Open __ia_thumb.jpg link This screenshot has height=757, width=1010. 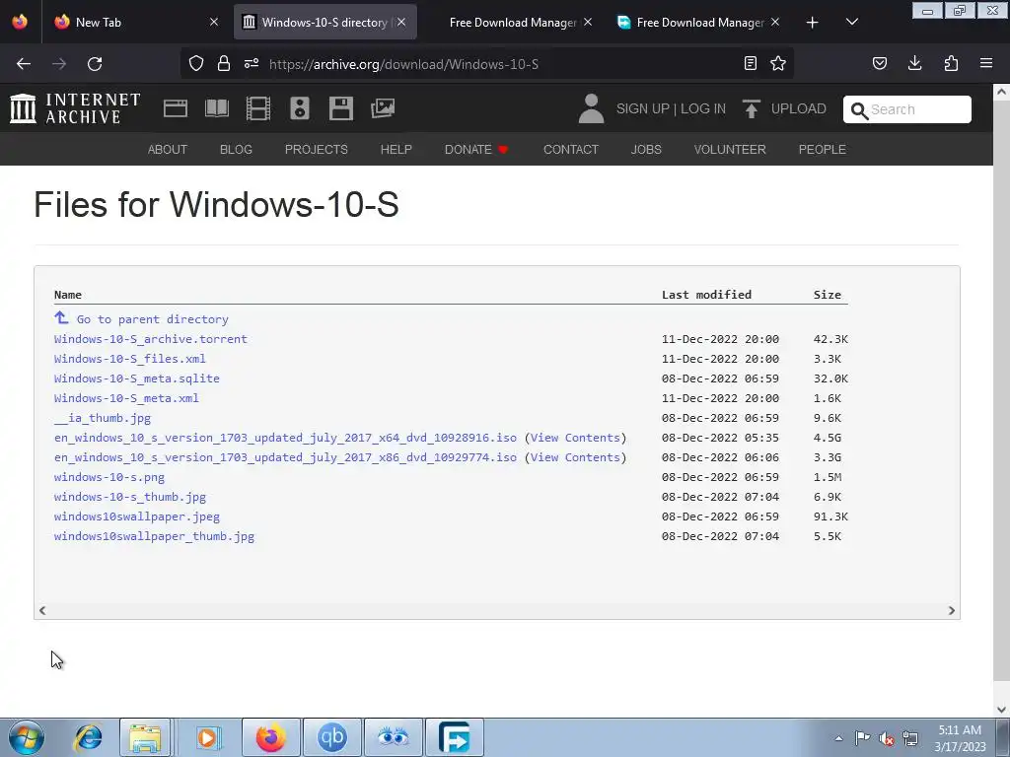click(x=103, y=418)
